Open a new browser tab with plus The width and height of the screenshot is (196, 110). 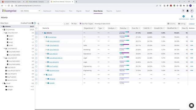[76, 2]
